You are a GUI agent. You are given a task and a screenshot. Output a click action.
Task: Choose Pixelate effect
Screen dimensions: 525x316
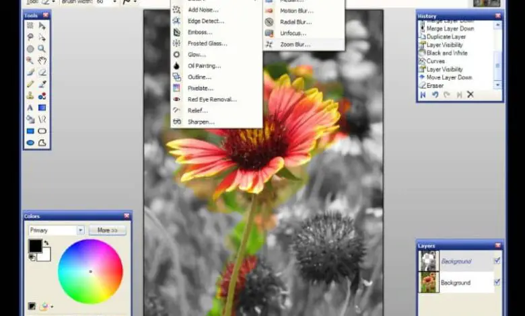[216, 88]
